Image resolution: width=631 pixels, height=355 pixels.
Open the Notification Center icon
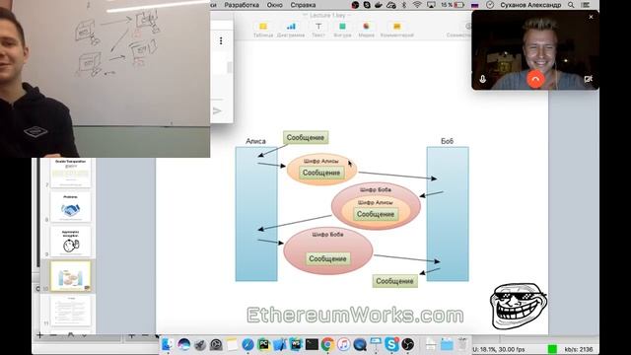[x=585, y=5]
